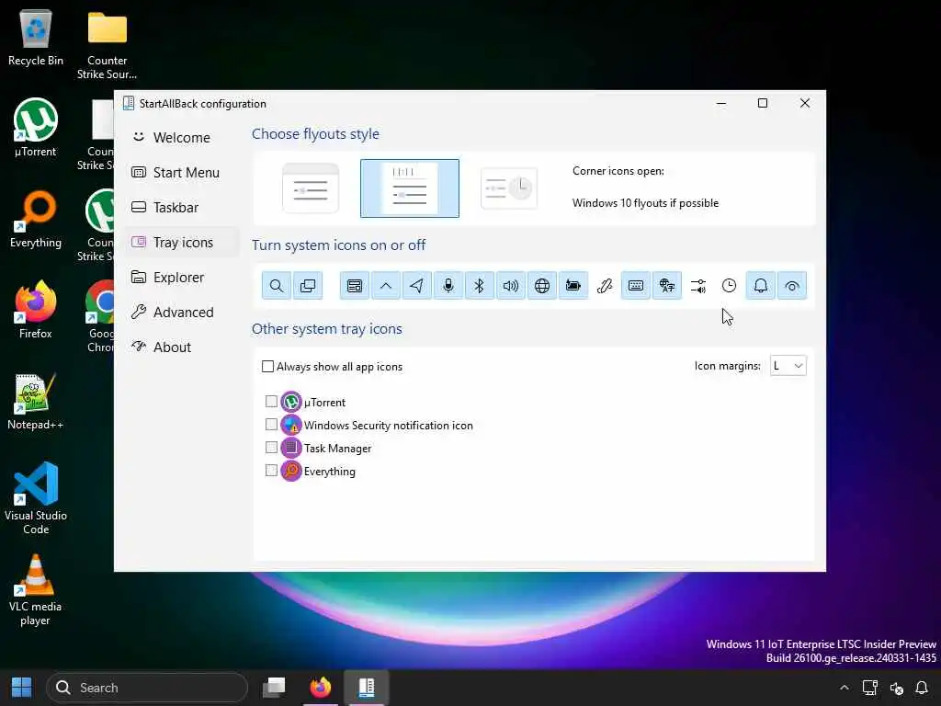Select the Recycle Bin desktop icon
Viewport: 941px width, 706px height.
coord(36,37)
